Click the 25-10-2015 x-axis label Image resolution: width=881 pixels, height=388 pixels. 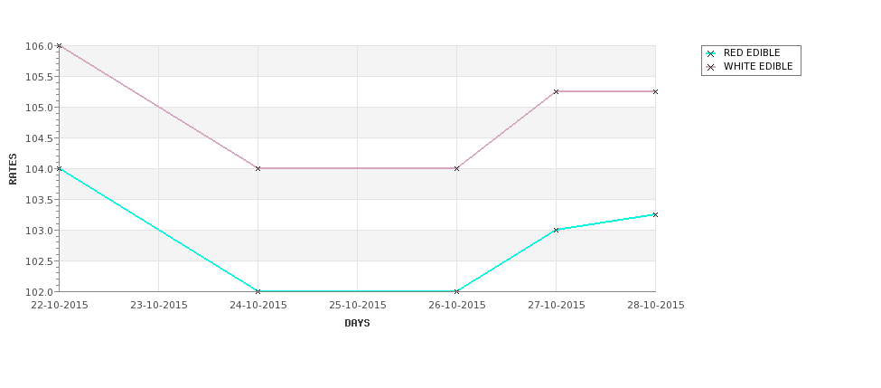(357, 306)
